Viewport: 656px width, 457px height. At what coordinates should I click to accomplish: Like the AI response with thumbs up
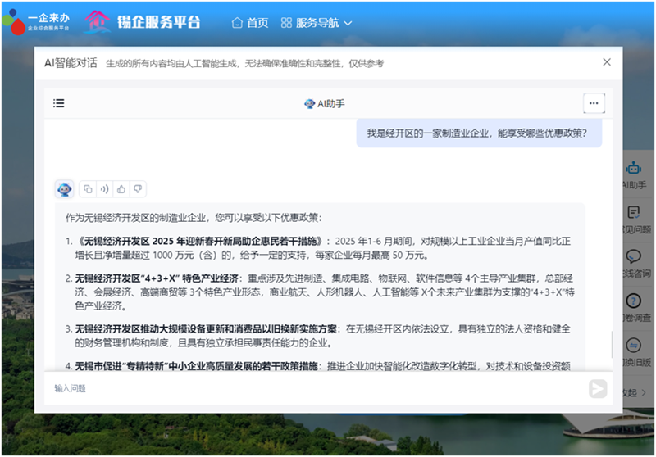coord(121,189)
